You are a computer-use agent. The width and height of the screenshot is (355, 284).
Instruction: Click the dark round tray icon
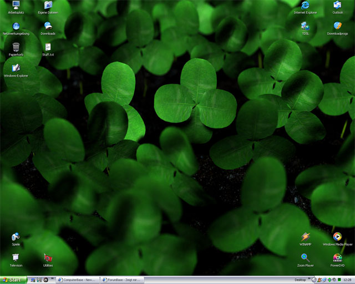(334, 280)
